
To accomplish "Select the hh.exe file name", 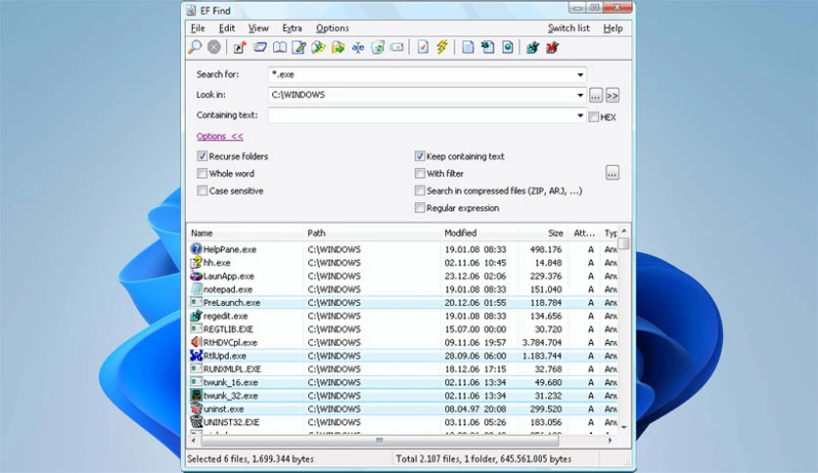I will (x=216, y=263).
